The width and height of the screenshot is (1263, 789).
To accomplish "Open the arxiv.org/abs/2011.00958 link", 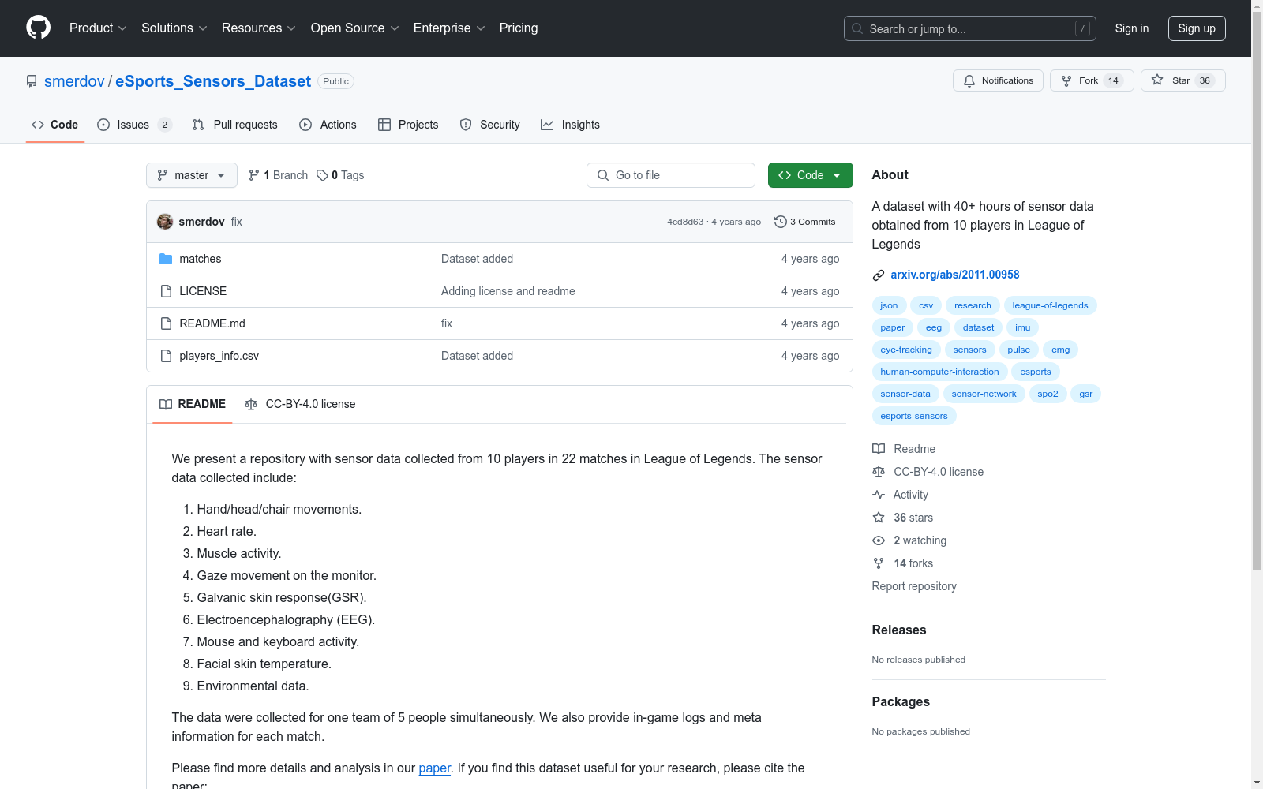I will pos(955,275).
